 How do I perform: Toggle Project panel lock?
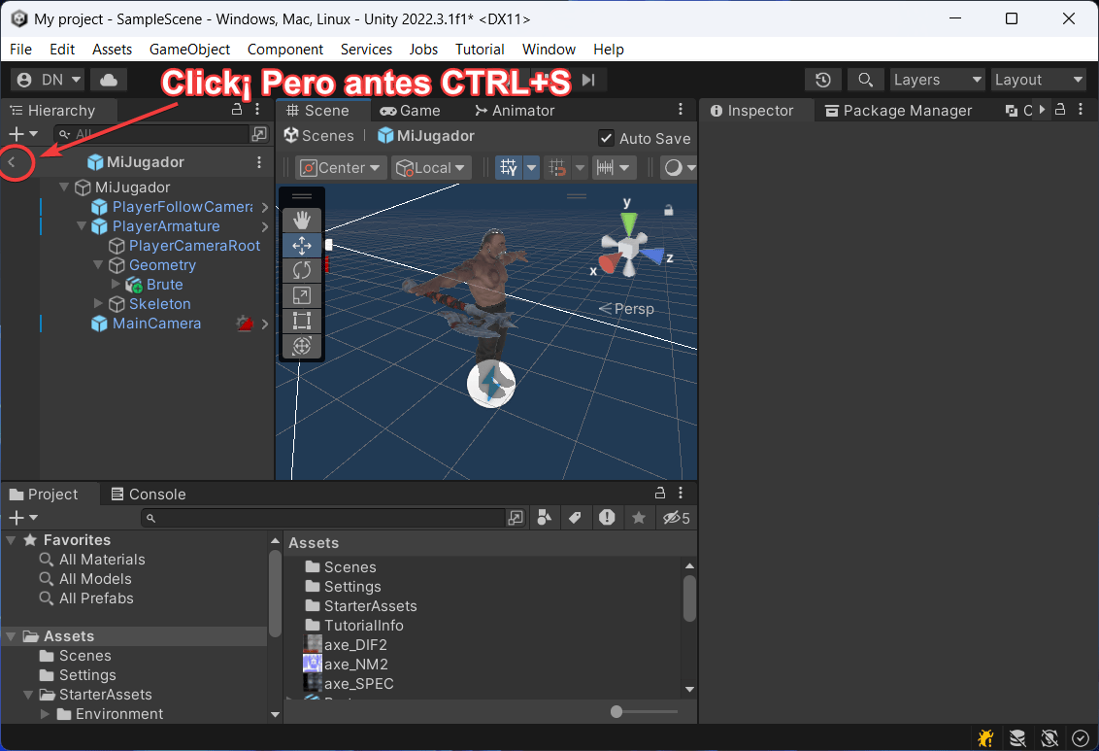659,493
